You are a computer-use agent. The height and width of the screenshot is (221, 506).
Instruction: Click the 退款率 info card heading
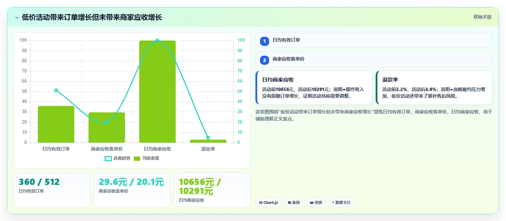click(x=390, y=80)
